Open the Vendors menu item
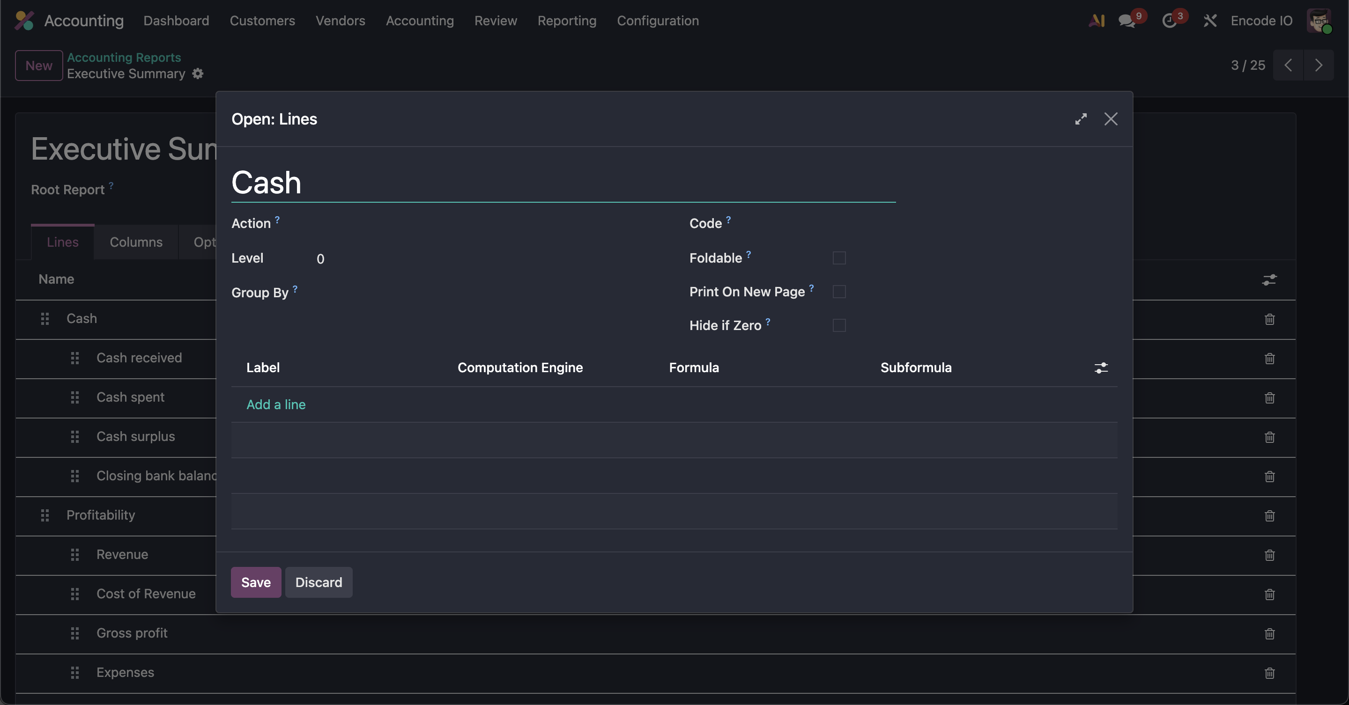 tap(340, 21)
